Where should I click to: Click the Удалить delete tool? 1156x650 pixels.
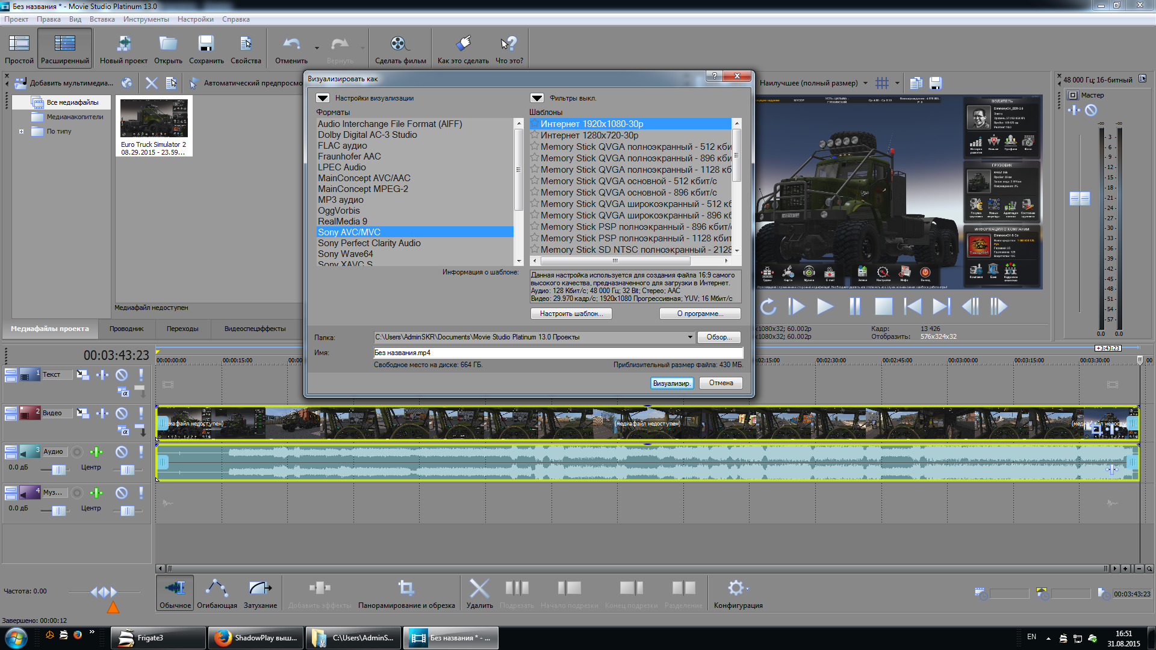[479, 593]
